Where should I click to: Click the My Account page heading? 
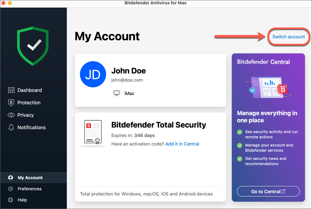tap(107, 36)
